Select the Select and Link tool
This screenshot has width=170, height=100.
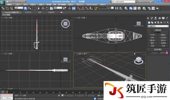pyautogui.click(x=3, y=8)
